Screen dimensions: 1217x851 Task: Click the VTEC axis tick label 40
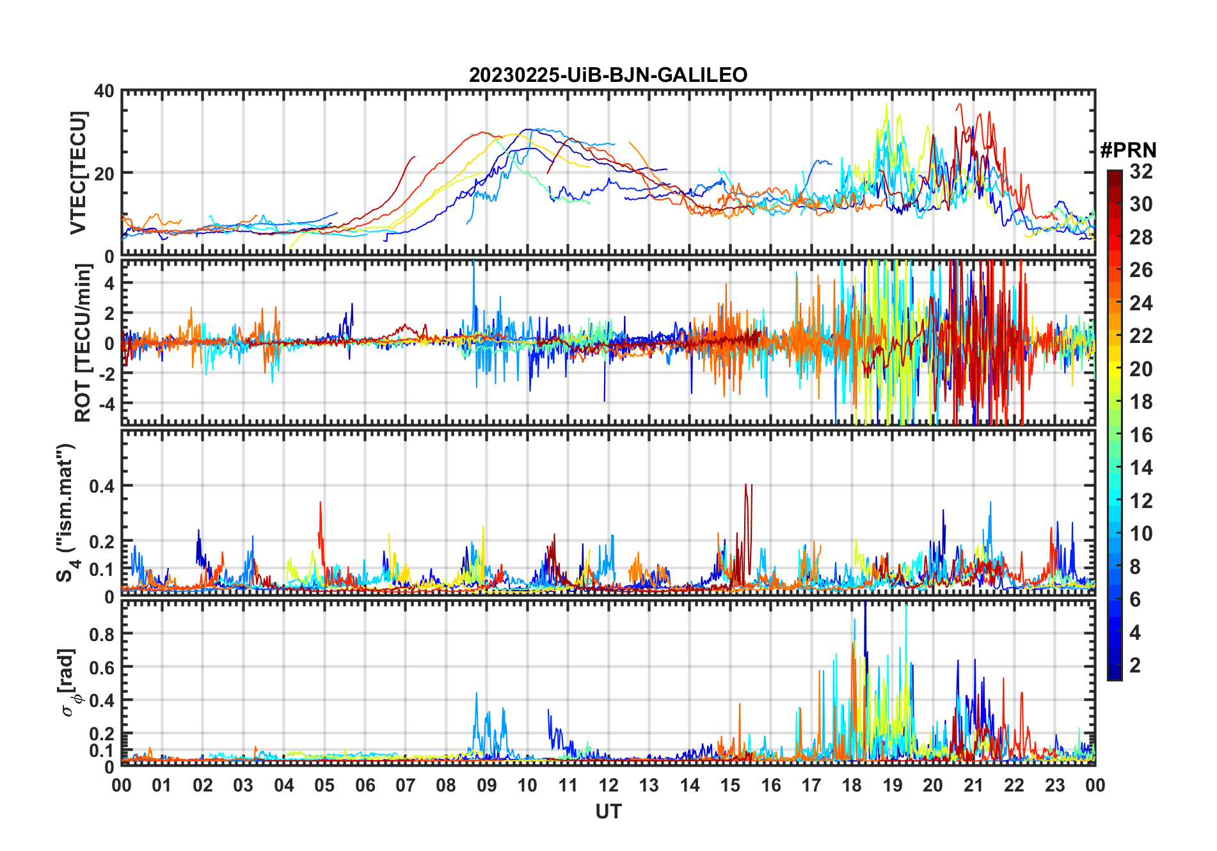pyautogui.click(x=104, y=91)
